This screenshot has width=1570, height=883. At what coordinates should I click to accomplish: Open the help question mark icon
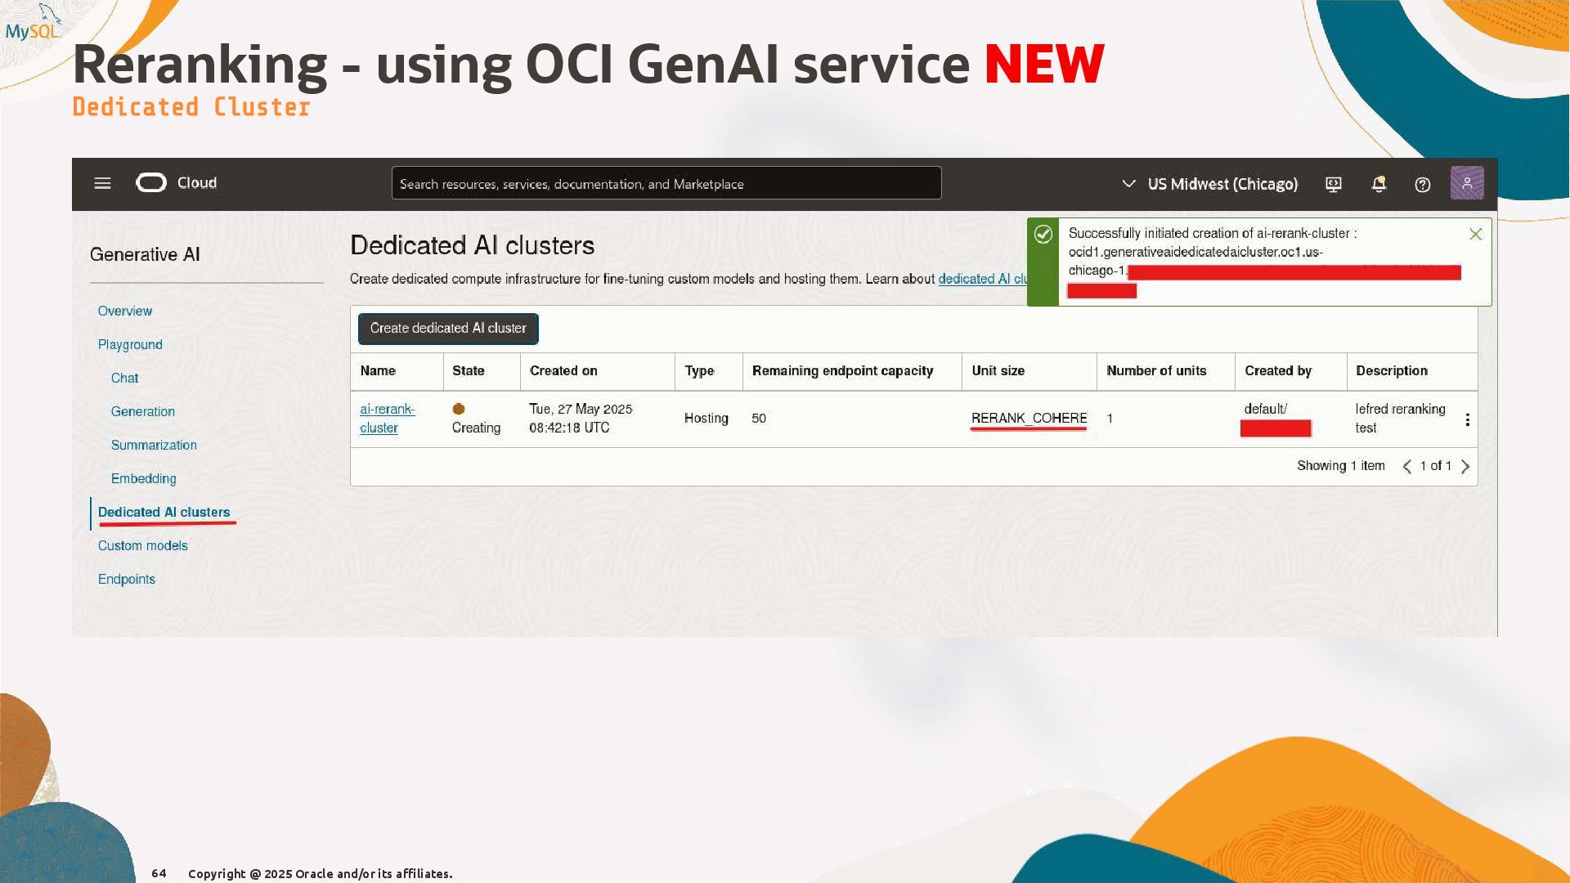[x=1423, y=184]
